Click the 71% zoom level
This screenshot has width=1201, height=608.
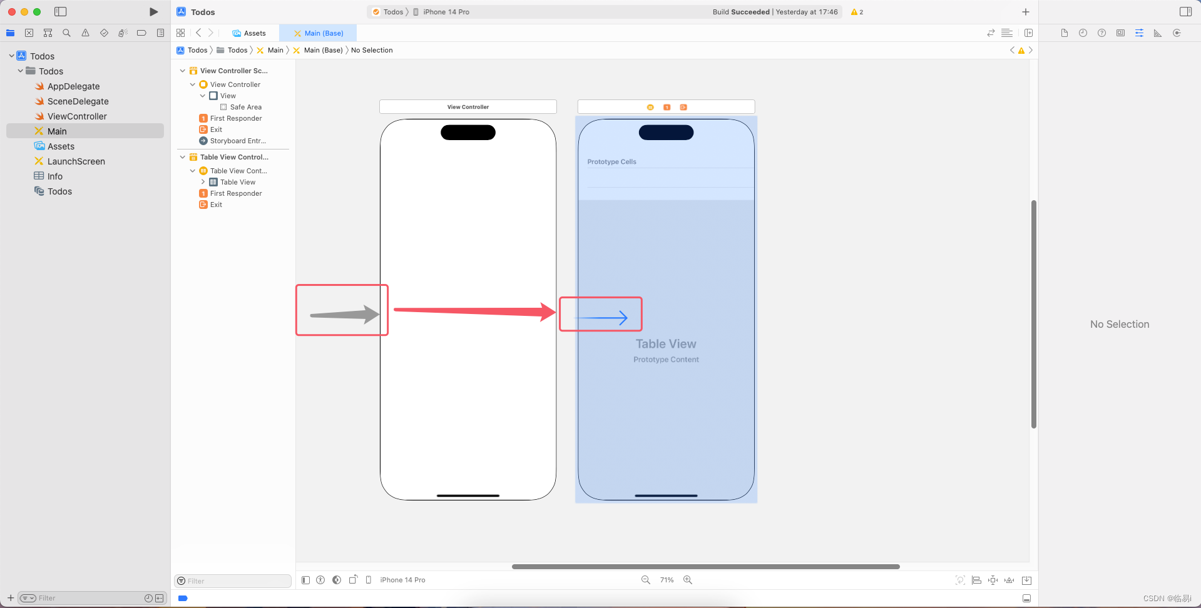click(667, 580)
